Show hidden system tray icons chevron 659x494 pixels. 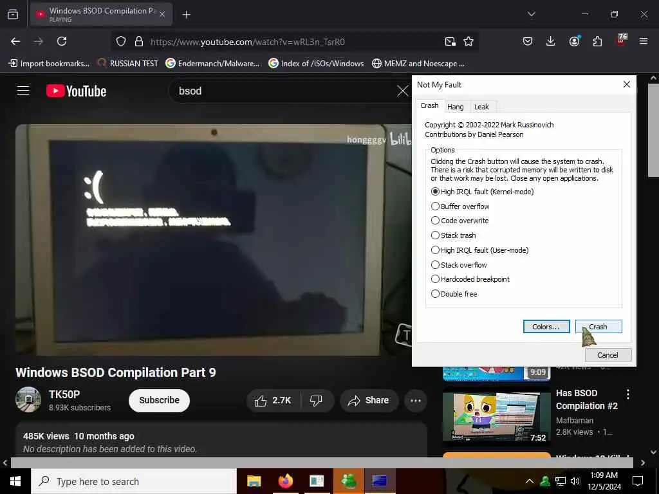[x=530, y=481]
